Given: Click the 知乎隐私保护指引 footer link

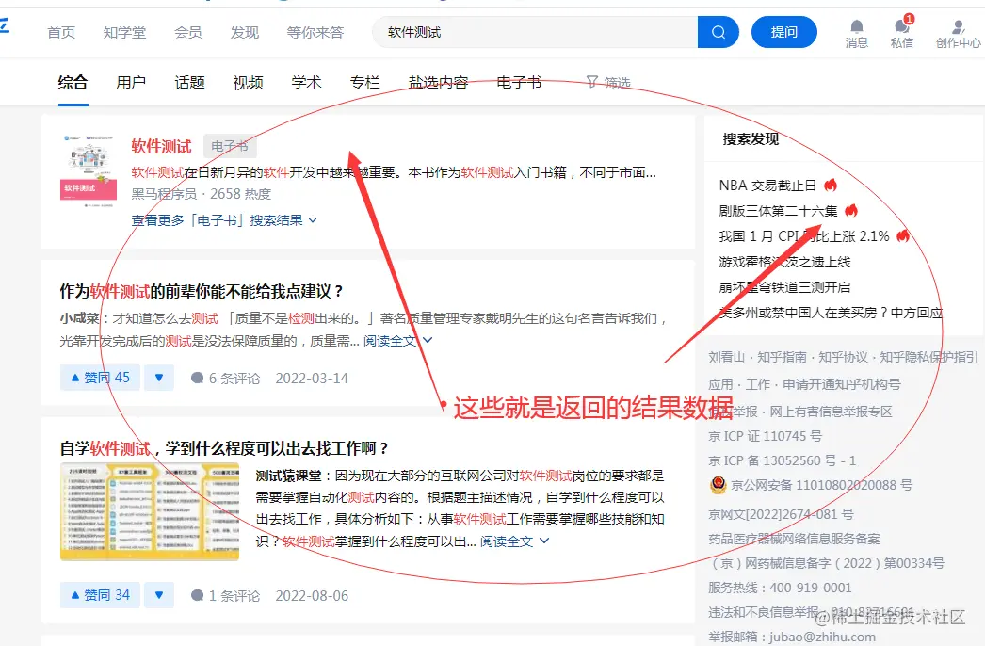Looking at the screenshot, I should (928, 357).
